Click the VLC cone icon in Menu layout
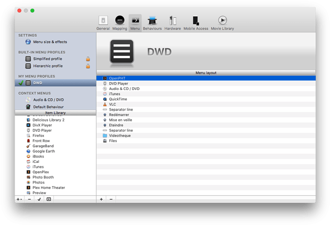Screen dimensions: 330x225 [x=105, y=104]
